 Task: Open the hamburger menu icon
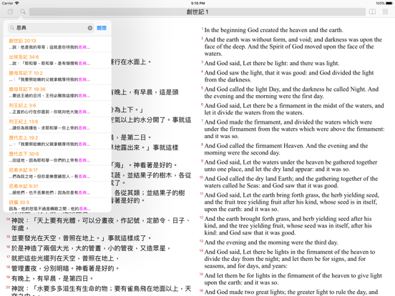(x=385, y=12)
